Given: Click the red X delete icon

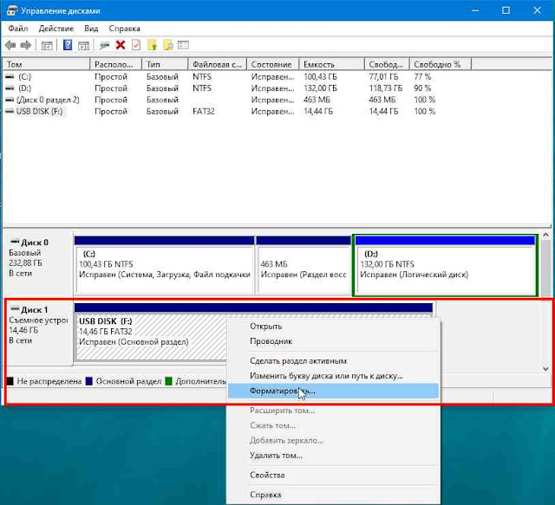Looking at the screenshot, I should coord(121,45).
